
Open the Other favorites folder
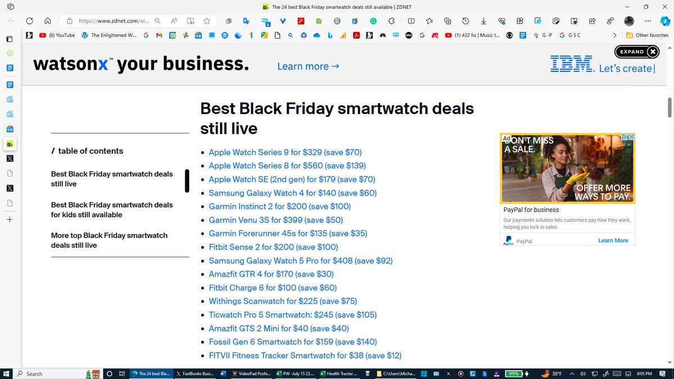tap(647, 35)
